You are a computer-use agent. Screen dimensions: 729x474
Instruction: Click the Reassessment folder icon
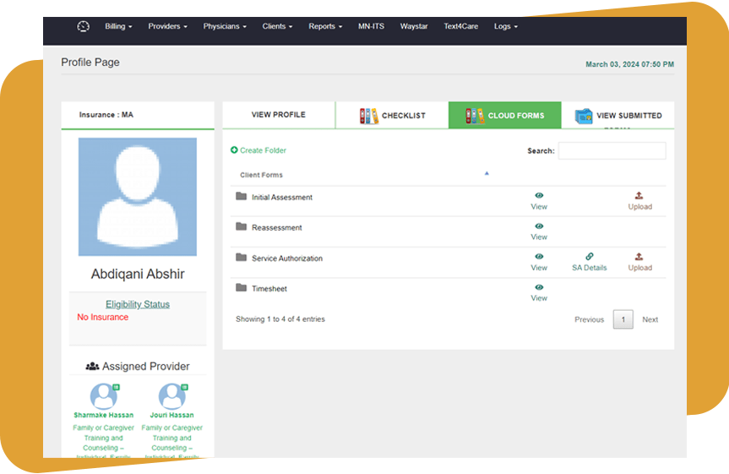242,227
